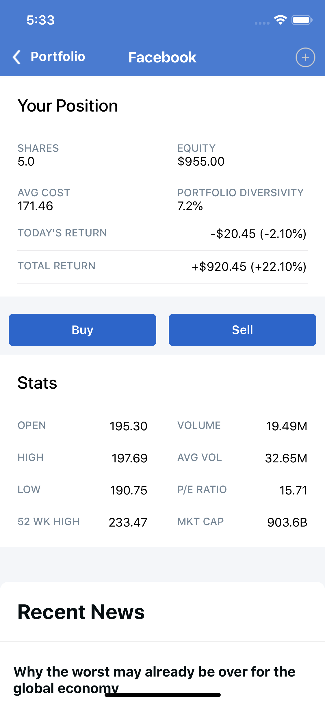Tap the Portfolio Diversity 7.2% value

point(190,206)
